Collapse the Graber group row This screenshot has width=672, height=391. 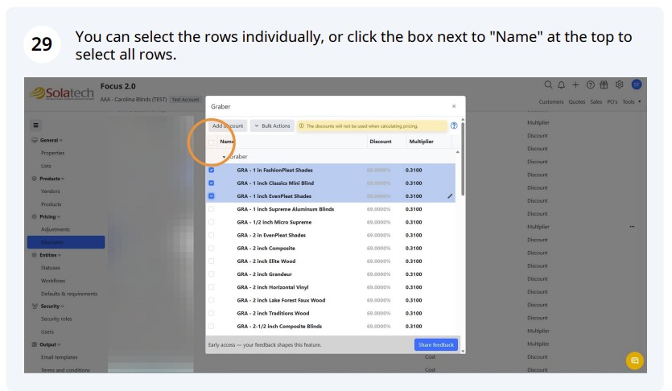tap(224, 157)
